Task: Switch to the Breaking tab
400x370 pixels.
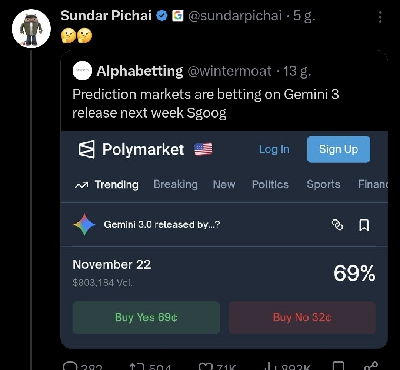Action: (176, 185)
